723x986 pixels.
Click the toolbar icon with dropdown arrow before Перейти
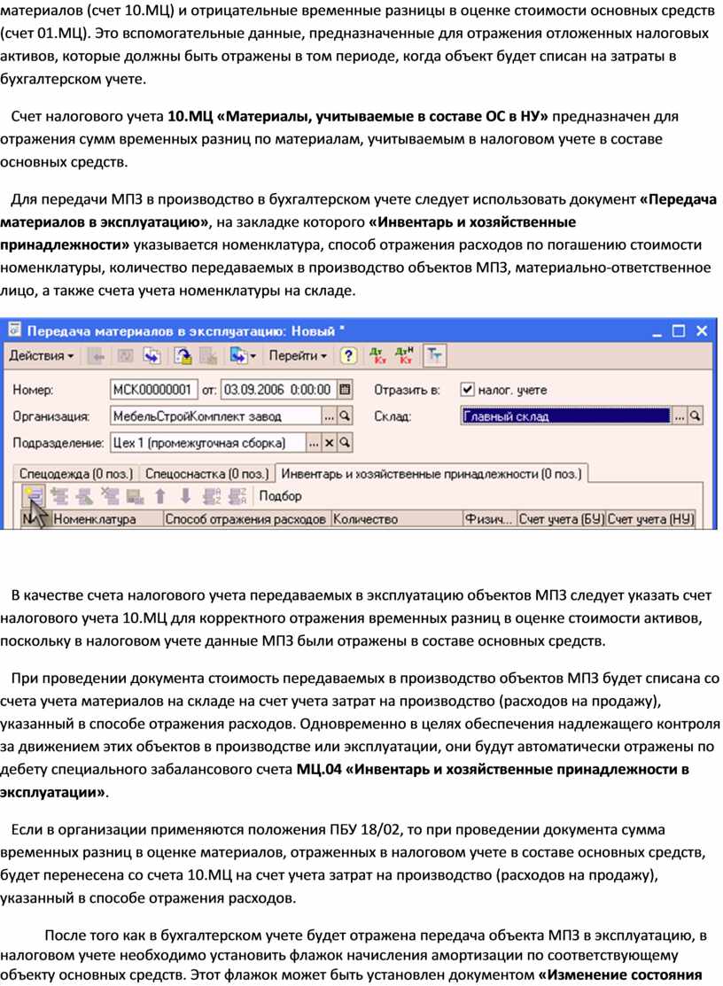(243, 356)
